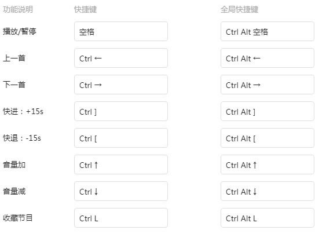
Task: Select the 播放/暂停 global shortcut field
Action: 267,31
